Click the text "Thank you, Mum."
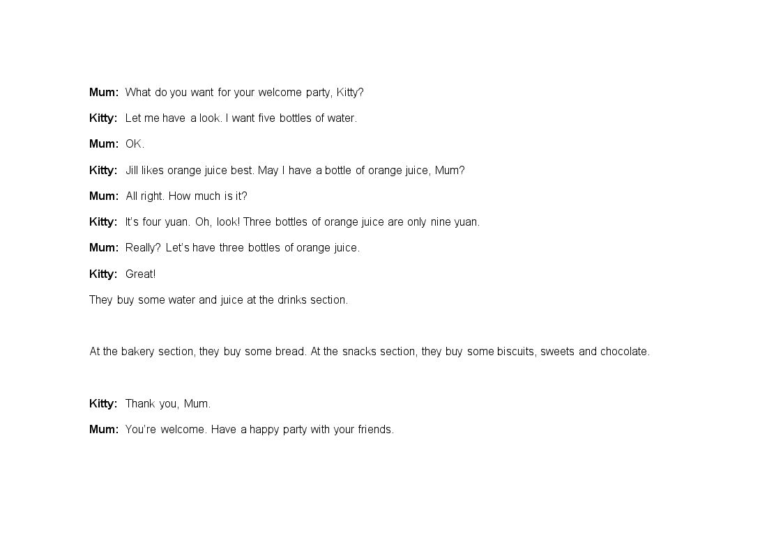Image resolution: width=783 pixels, height=553 pixels. [168, 404]
